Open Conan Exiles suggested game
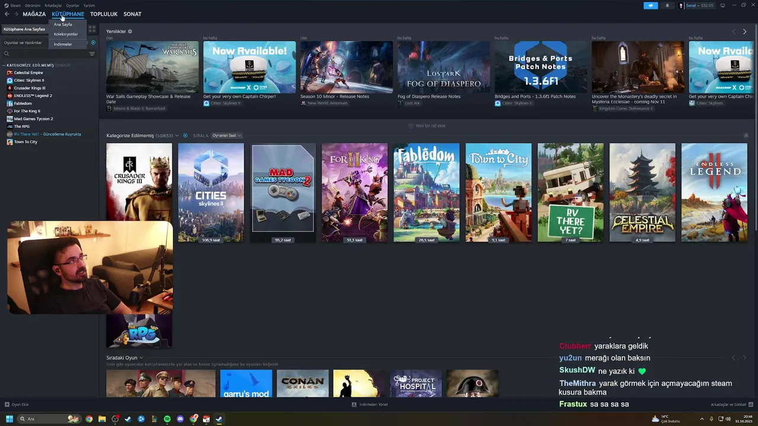Viewport: 758px width, 426px height. click(x=303, y=383)
